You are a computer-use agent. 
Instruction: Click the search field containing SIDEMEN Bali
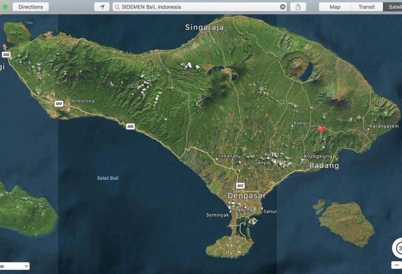pyautogui.click(x=196, y=7)
